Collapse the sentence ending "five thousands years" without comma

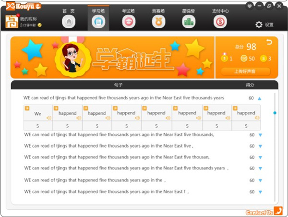(x=259, y=98)
